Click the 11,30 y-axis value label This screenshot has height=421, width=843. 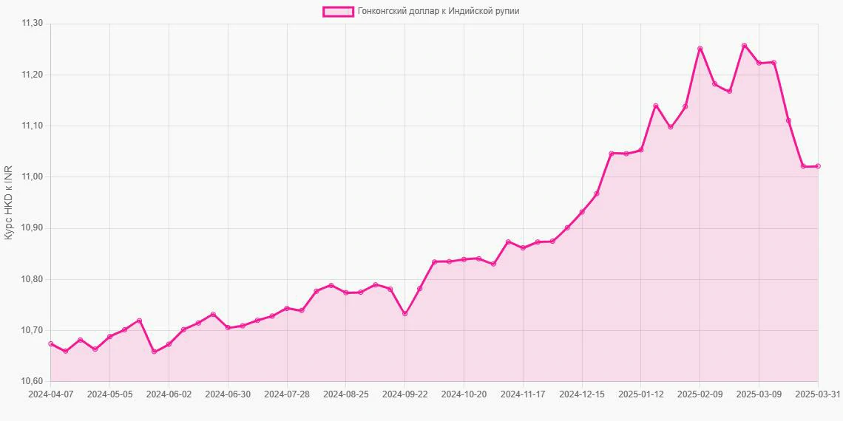tap(33, 24)
